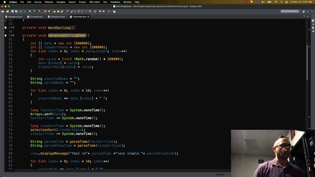Click on Arrays.sort(data) on line 70
Viewport: 315px width, 177px height.
[x=48, y=114]
